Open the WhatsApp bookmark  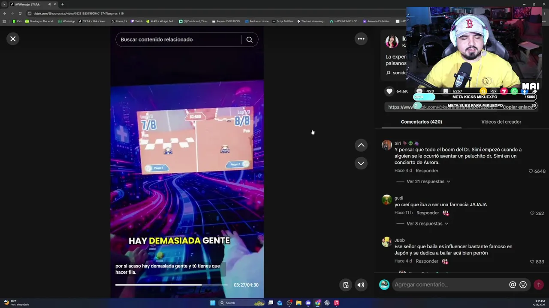[66, 21]
